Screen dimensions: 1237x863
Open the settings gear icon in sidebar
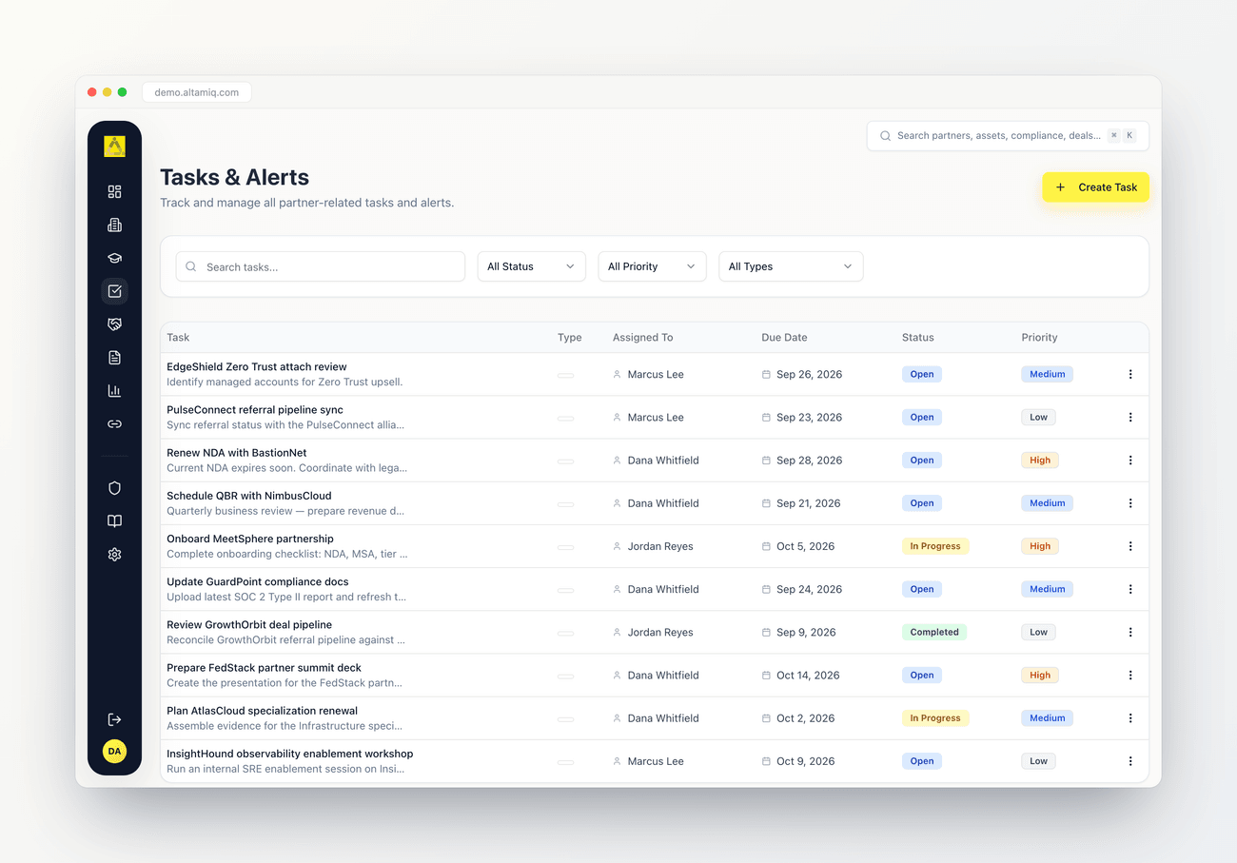pos(114,554)
